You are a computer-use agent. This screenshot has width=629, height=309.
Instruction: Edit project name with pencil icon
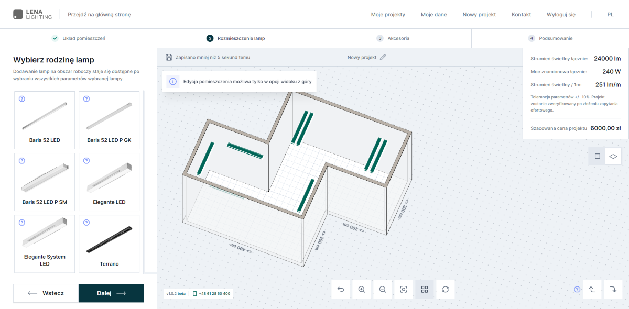383,57
